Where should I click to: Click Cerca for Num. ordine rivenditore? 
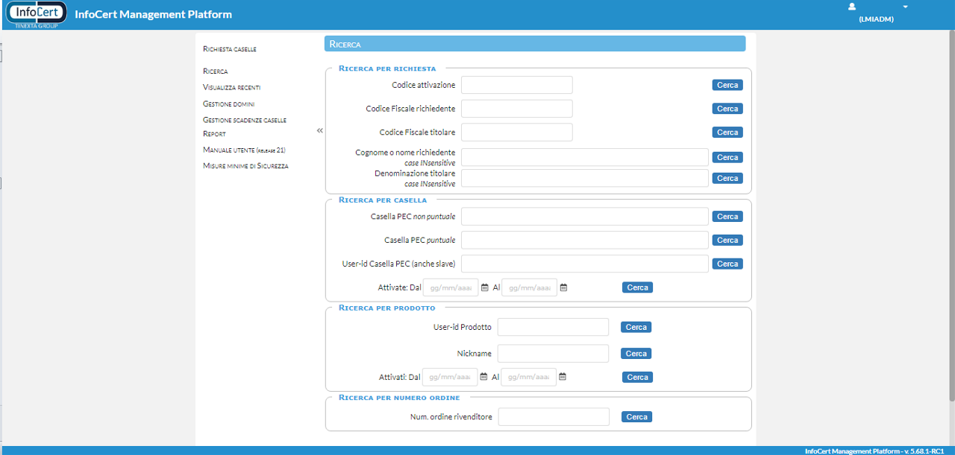pos(636,417)
